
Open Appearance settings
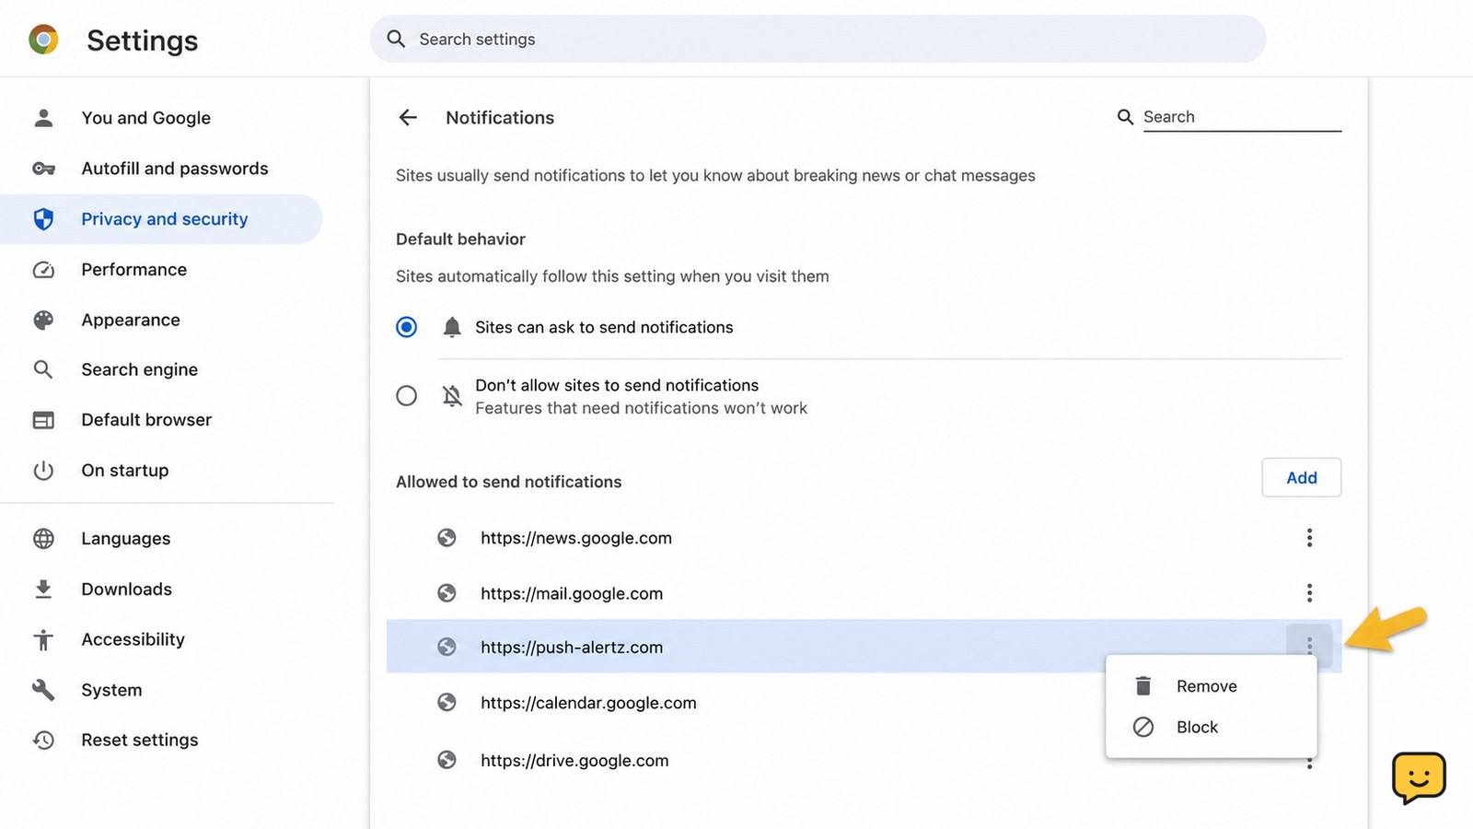click(x=161, y=320)
